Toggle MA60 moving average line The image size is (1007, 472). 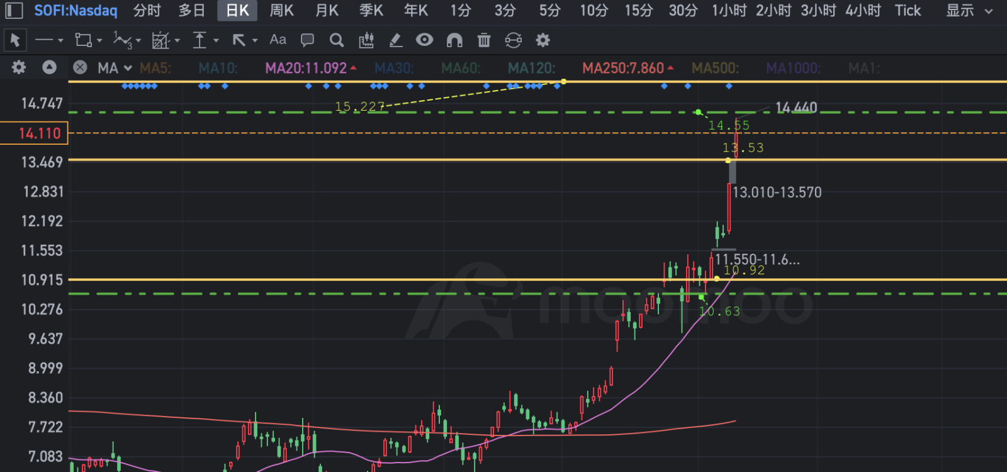click(461, 68)
